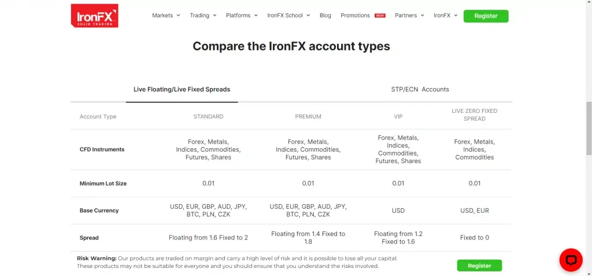Image resolution: width=592 pixels, height=276 pixels.
Task: Click the Minimum Lot Size row label
Action: [x=103, y=183]
